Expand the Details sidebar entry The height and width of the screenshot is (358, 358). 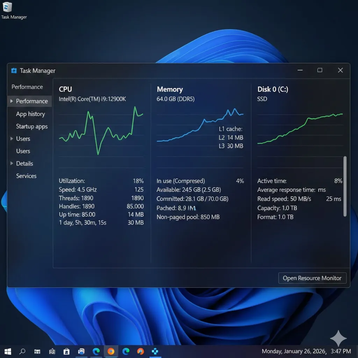click(x=25, y=163)
